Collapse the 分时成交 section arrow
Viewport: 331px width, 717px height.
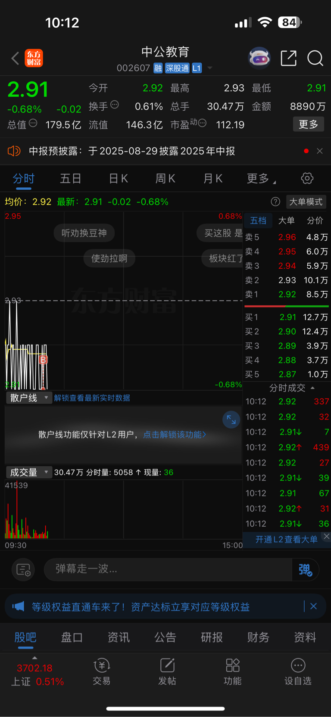312,388
